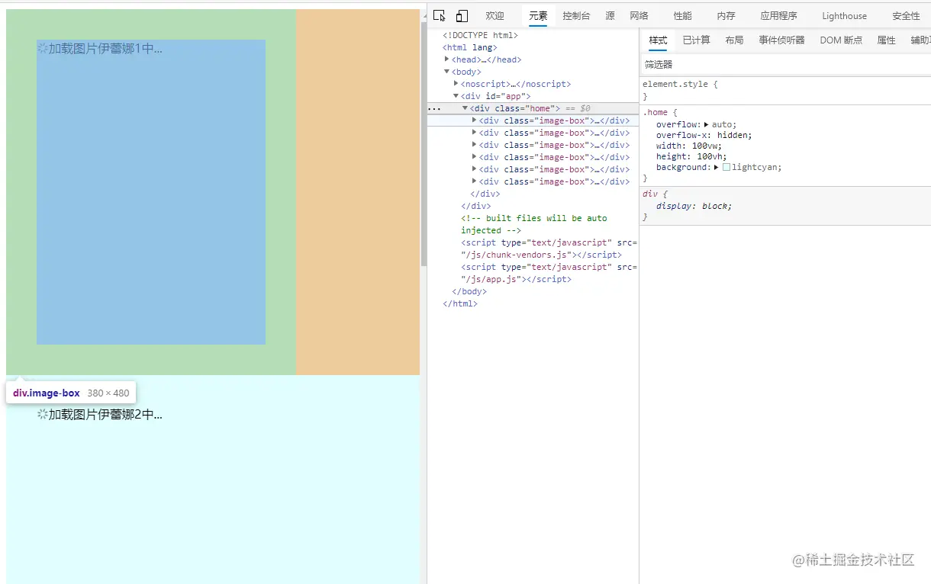Viewport: 931px width, 584px height.
Task: Expand the background shorthand triangle
Action: [717, 167]
